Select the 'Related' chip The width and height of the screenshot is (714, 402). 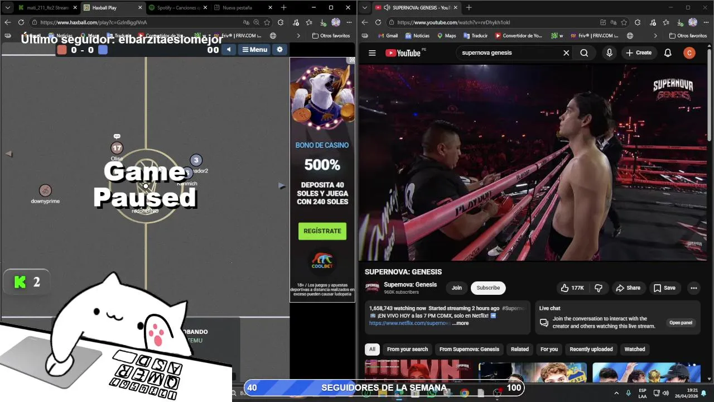coord(520,350)
